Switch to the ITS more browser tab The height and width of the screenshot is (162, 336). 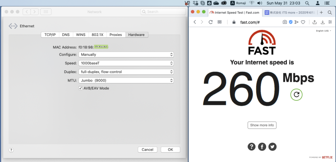point(289,12)
